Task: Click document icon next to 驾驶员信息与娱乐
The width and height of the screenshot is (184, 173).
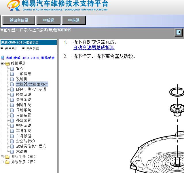Action: click(12, 147)
